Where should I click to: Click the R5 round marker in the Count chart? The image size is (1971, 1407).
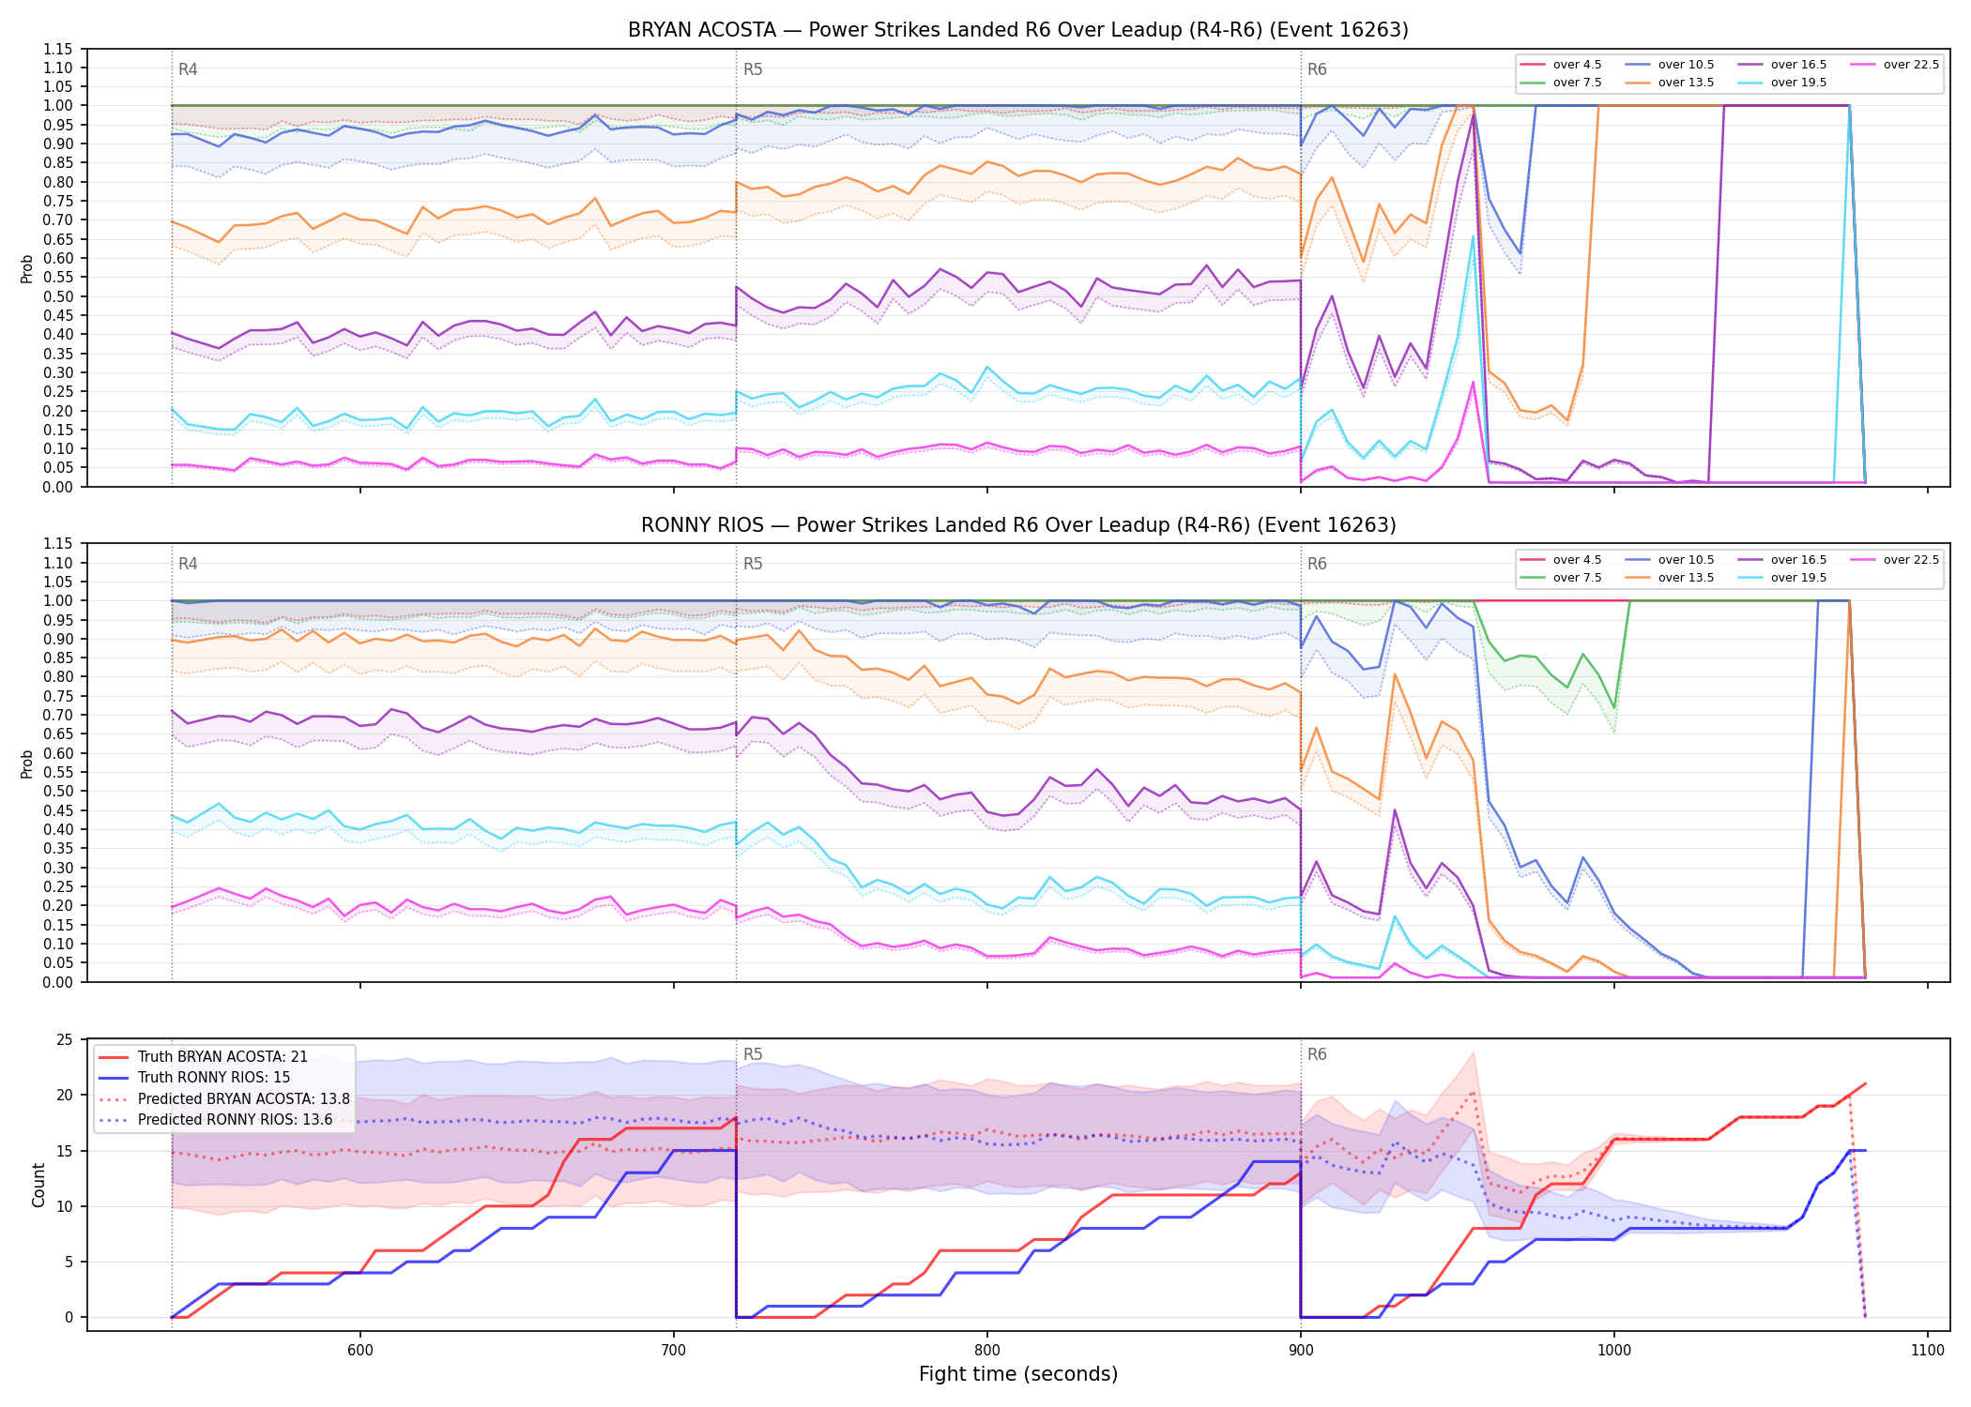(x=753, y=1054)
